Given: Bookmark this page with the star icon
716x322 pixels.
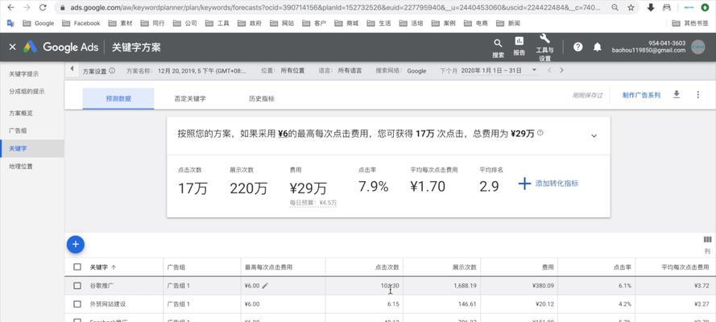Looking at the screenshot, I should (631, 7).
